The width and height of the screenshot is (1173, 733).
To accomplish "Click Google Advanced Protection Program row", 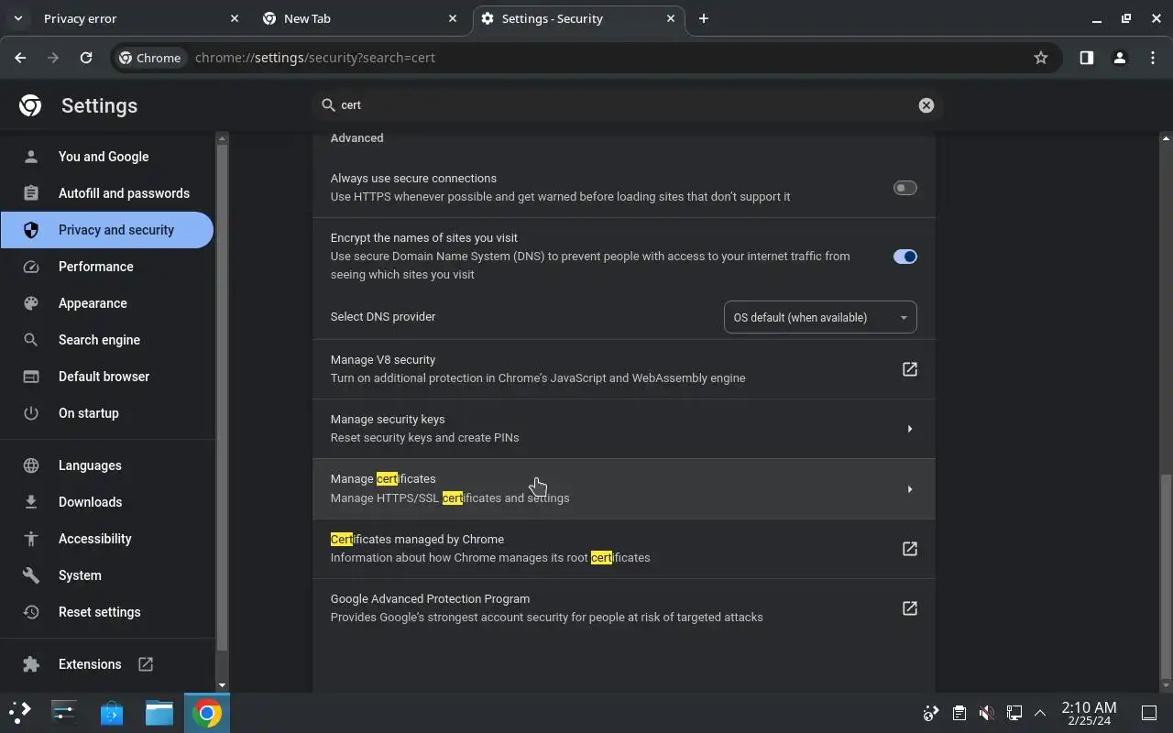I will 624,608.
